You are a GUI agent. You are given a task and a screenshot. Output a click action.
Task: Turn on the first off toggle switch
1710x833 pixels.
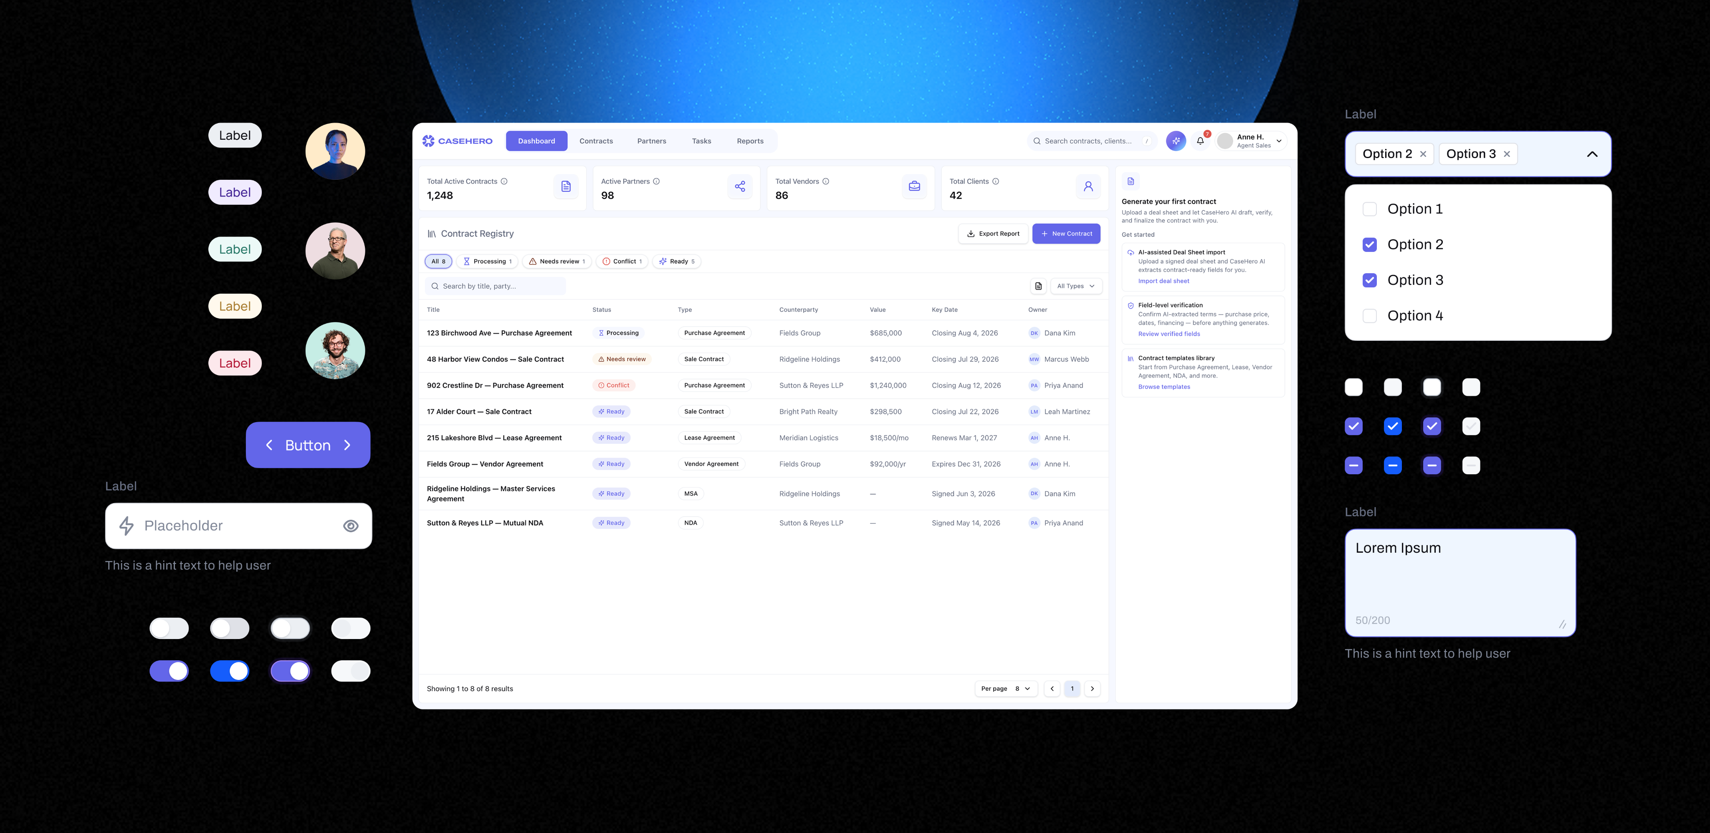tap(169, 628)
